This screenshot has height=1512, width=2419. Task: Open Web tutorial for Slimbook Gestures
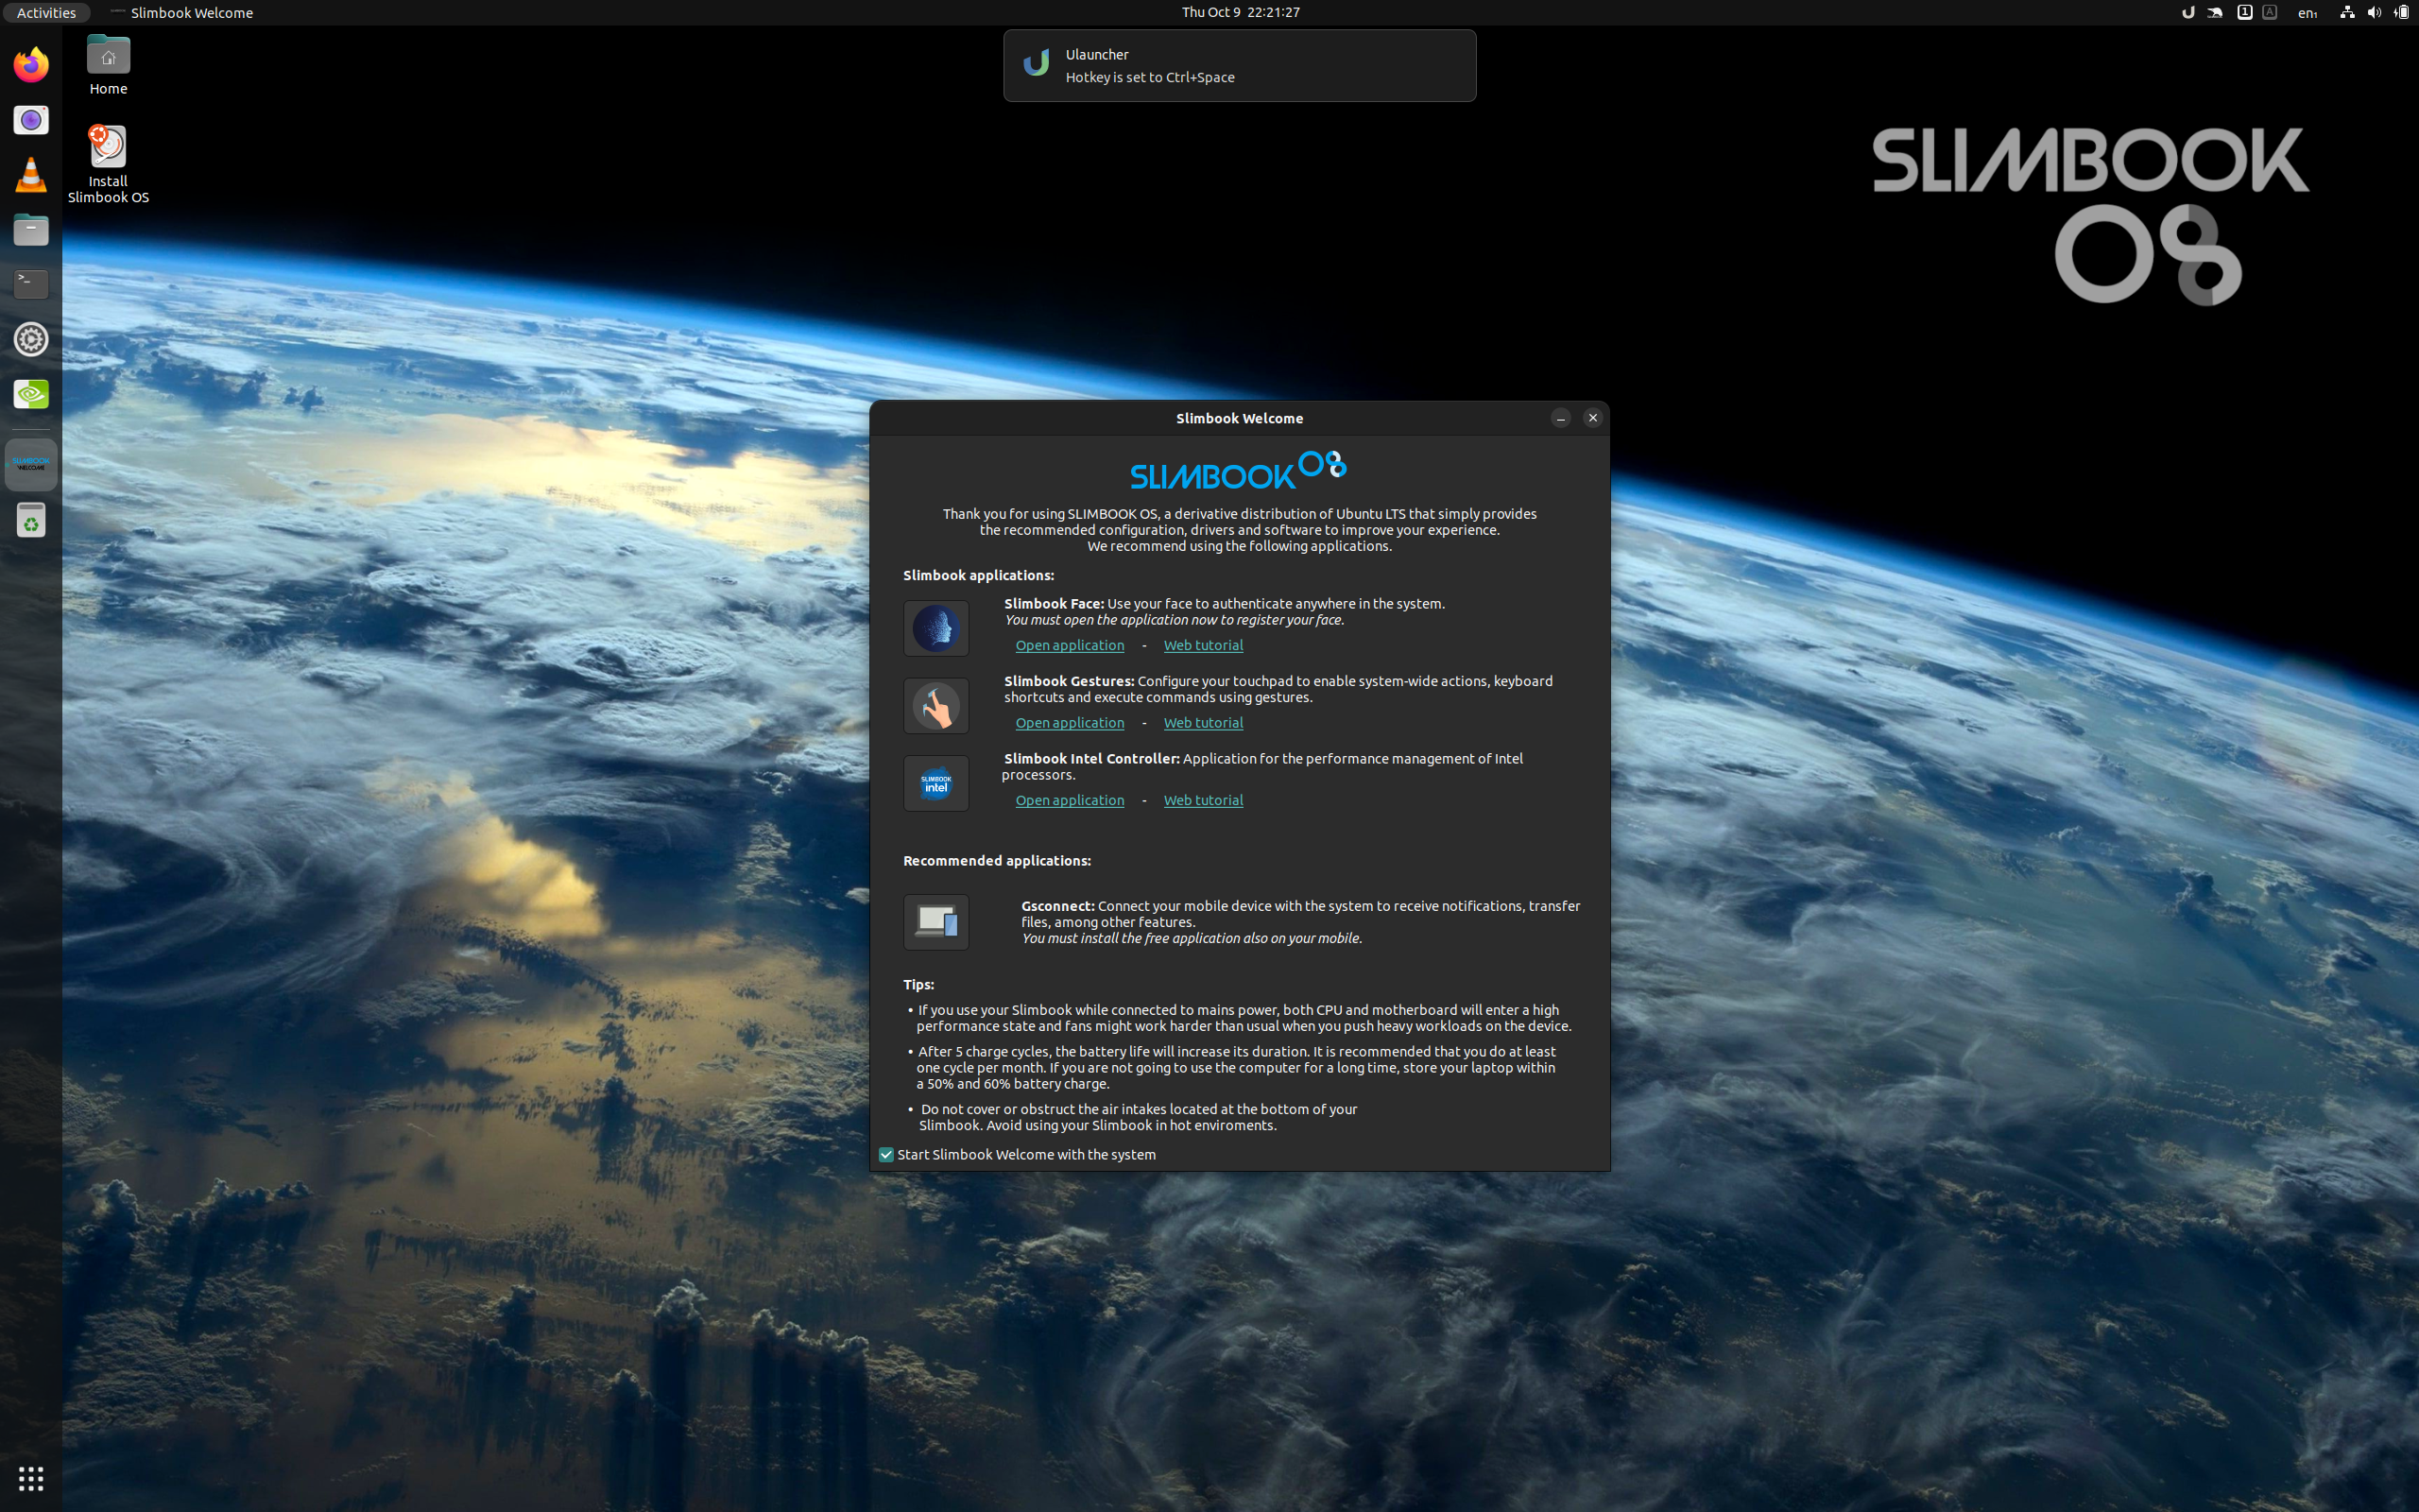coord(1203,723)
